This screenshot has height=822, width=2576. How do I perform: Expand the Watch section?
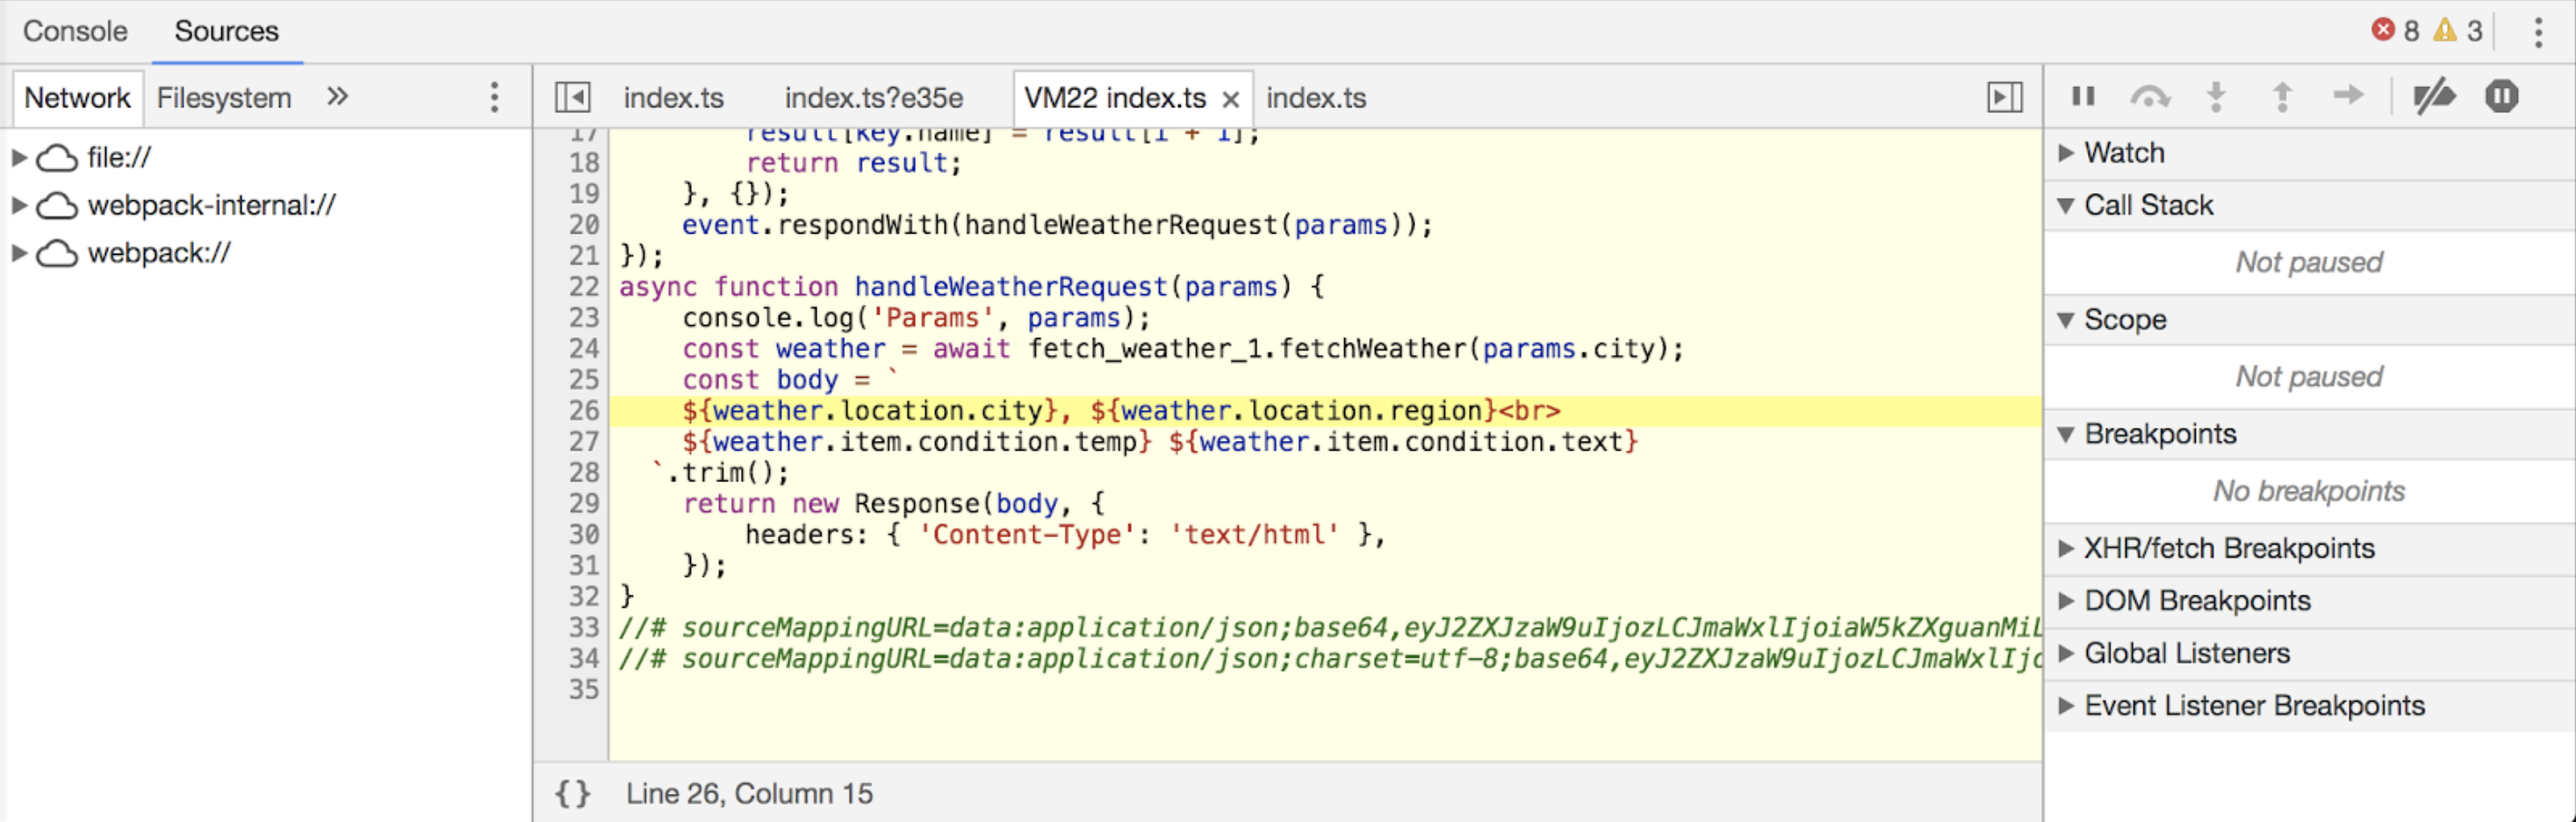click(2066, 153)
